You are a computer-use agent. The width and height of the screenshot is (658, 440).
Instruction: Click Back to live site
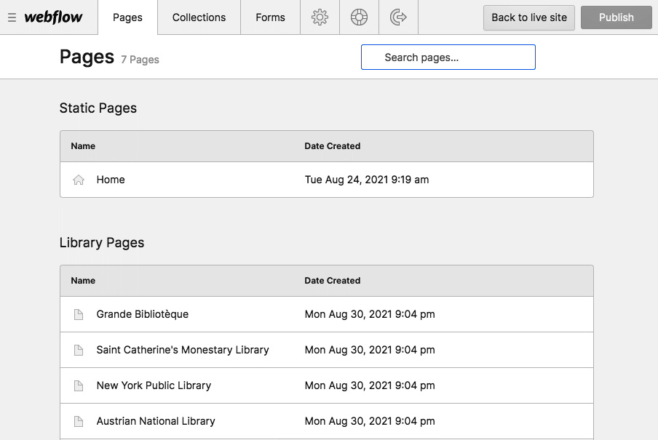(x=528, y=17)
